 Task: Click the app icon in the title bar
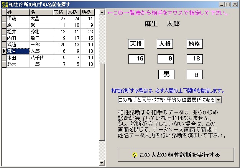click(x=5, y=5)
